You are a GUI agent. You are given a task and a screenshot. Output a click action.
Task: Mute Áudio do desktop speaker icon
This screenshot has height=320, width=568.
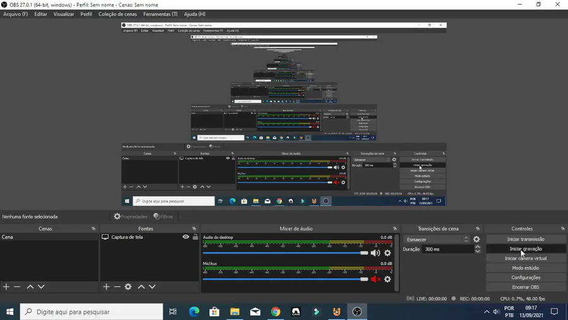[x=376, y=253]
